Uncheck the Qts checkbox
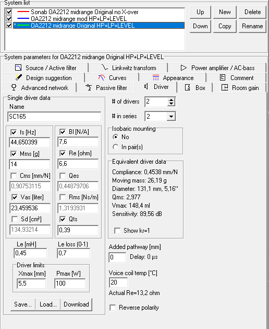This screenshot has width=269, height=329. 63,219
